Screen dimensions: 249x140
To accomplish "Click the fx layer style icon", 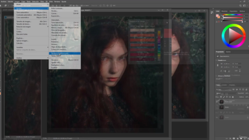I will click(230, 138).
